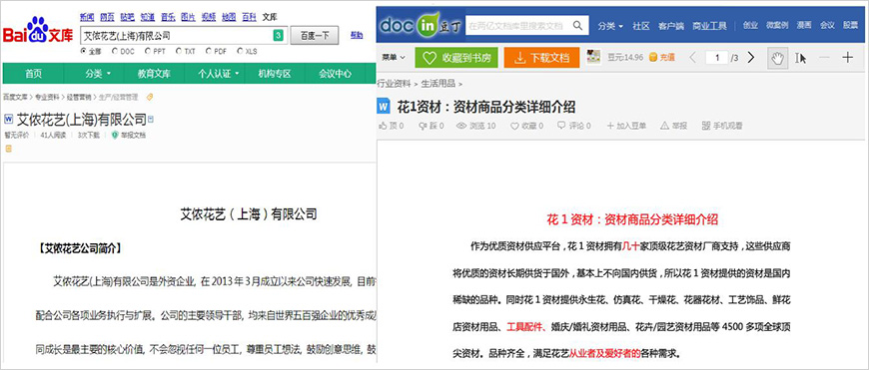Open the 教育文库 tab
This screenshot has width=869, height=370.
pos(154,74)
